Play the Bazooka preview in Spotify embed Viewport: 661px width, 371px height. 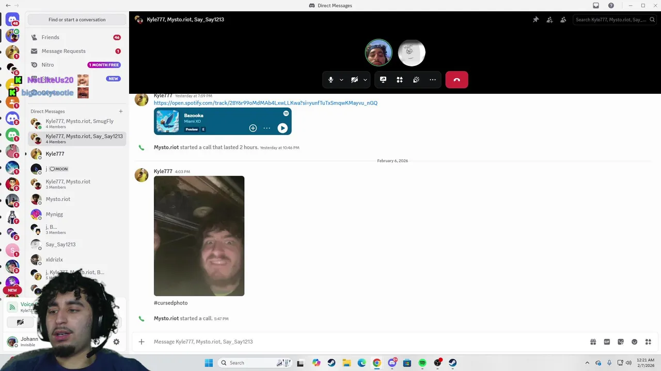tap(282, 128)
